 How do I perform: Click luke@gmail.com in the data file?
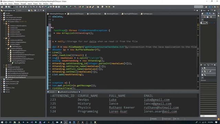tap(157, 100)
